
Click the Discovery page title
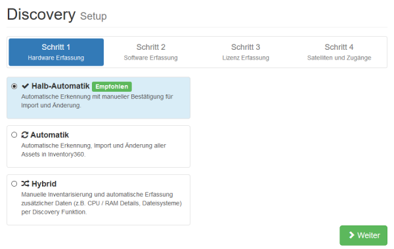[x=41, y=14]
